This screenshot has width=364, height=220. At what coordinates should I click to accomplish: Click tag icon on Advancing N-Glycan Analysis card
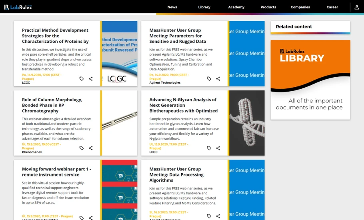pos(209,148)
